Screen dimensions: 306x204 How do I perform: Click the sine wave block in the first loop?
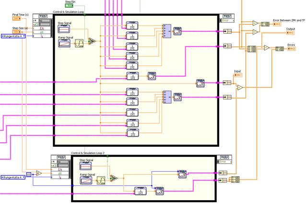point(79,43)
